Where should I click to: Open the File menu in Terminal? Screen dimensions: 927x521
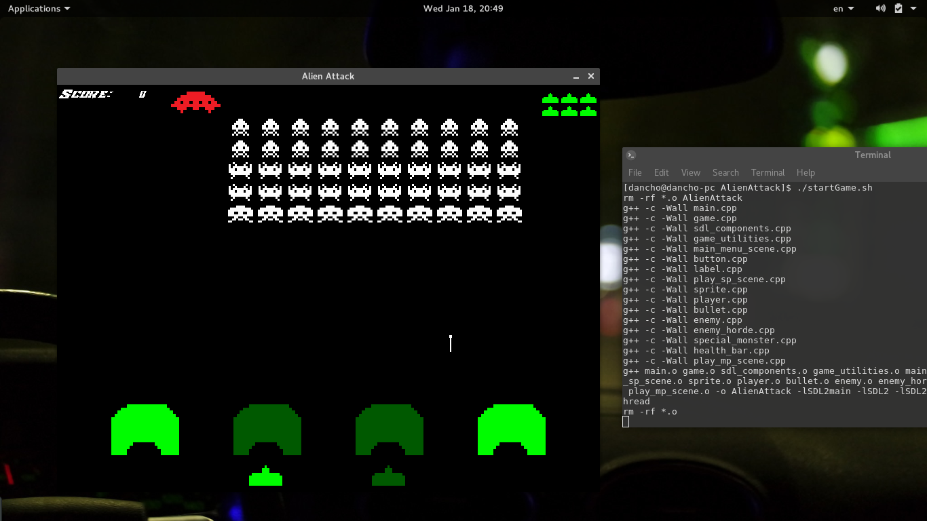635,172
